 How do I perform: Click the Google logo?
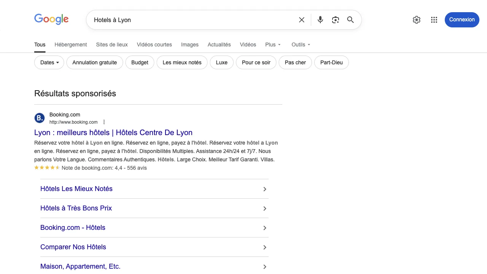(x=51, y=19)
